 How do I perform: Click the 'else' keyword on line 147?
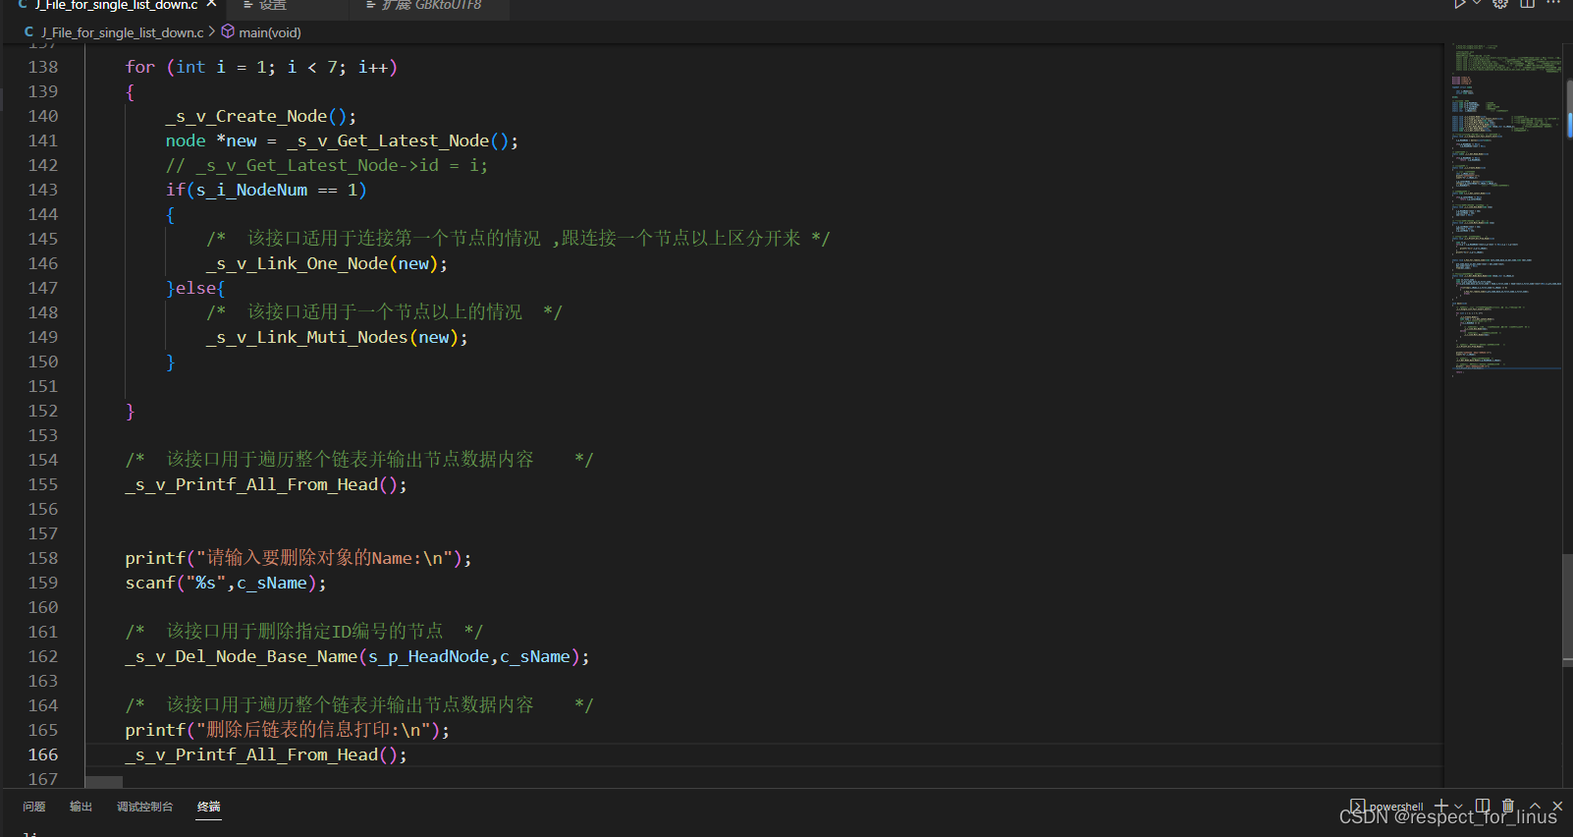pos(195,288)
